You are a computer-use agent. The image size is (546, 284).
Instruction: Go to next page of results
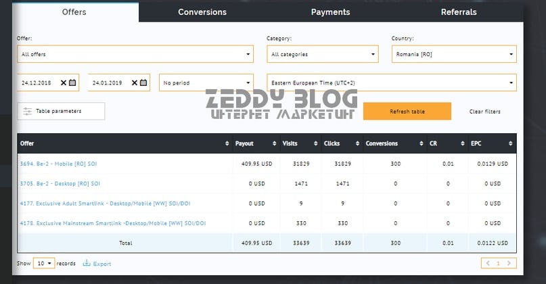click(509, 263)
